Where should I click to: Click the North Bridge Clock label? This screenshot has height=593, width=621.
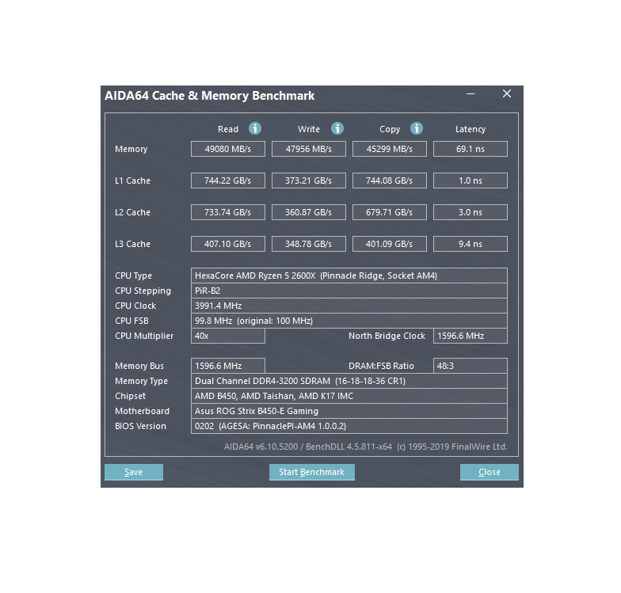(387, 336)
